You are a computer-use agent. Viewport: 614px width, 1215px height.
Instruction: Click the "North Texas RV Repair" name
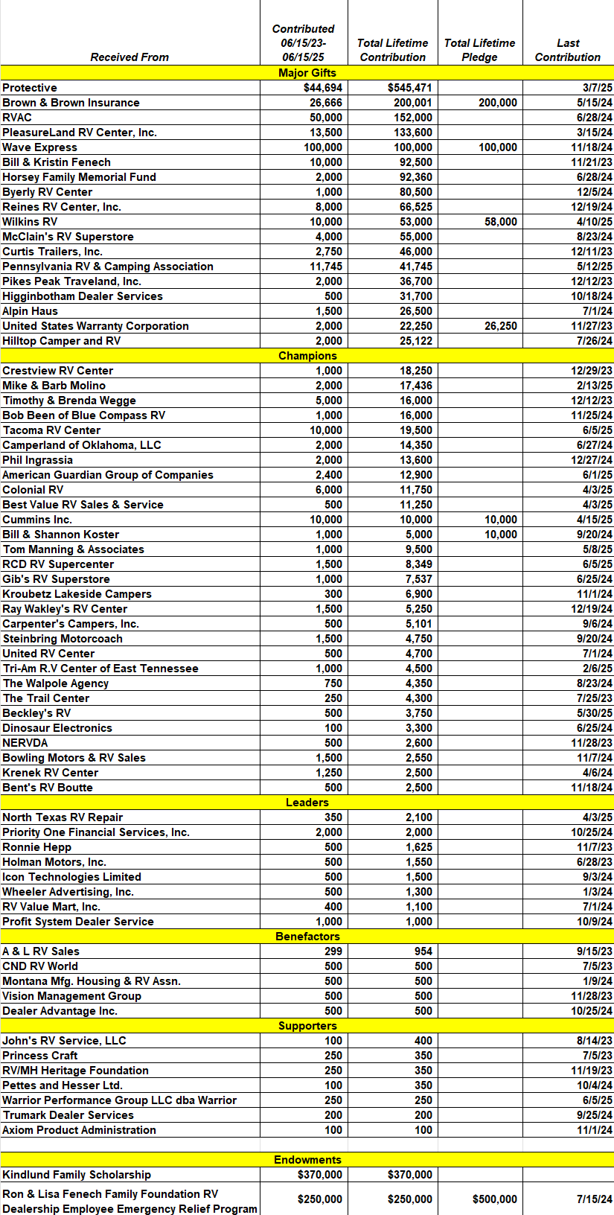pos(63,817)
